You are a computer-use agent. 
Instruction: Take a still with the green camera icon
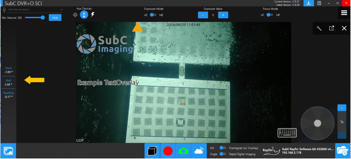[x=183, y=151]
